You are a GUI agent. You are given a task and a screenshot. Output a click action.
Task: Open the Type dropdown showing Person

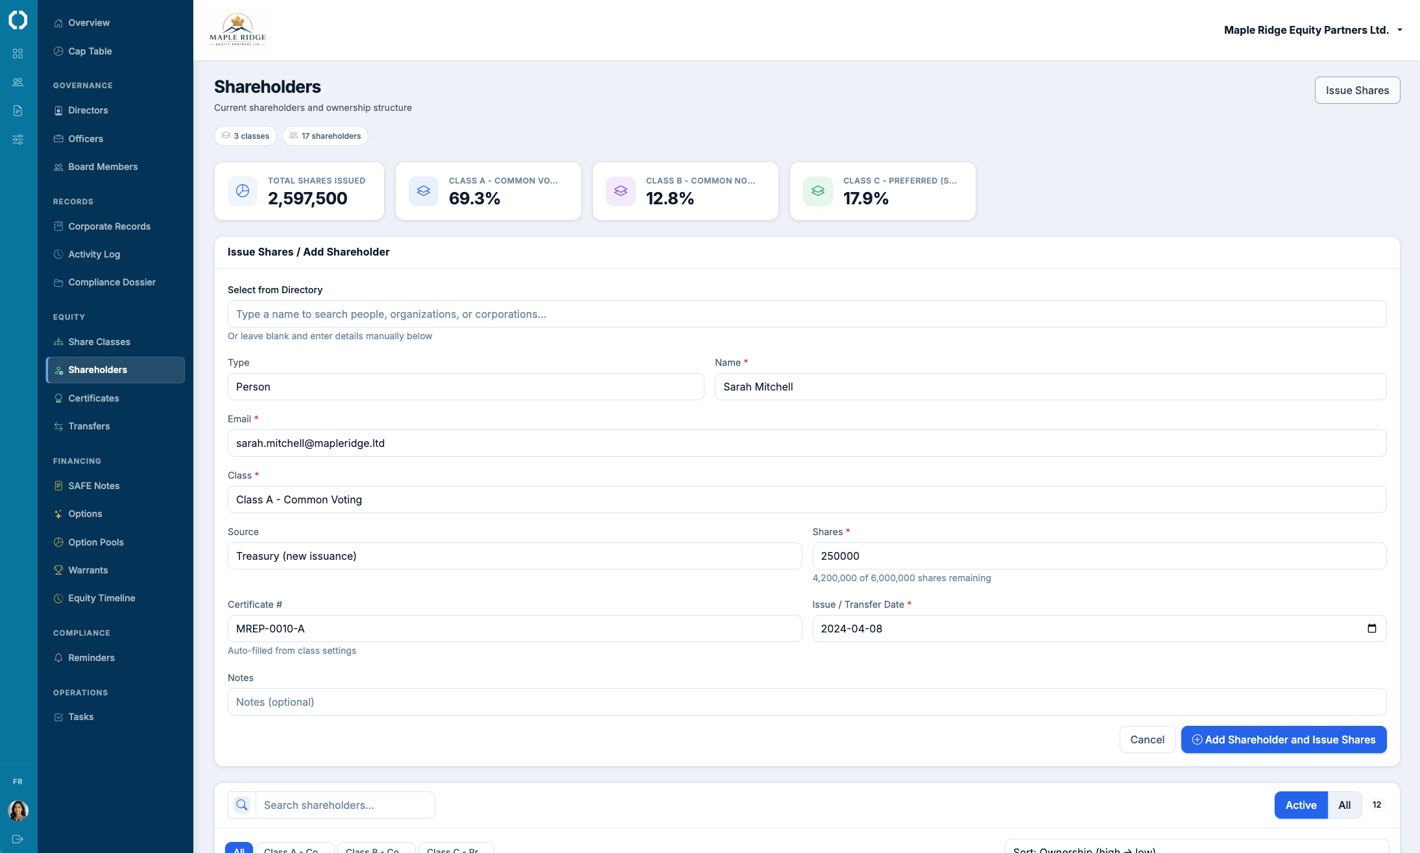(x=466, y=387)
